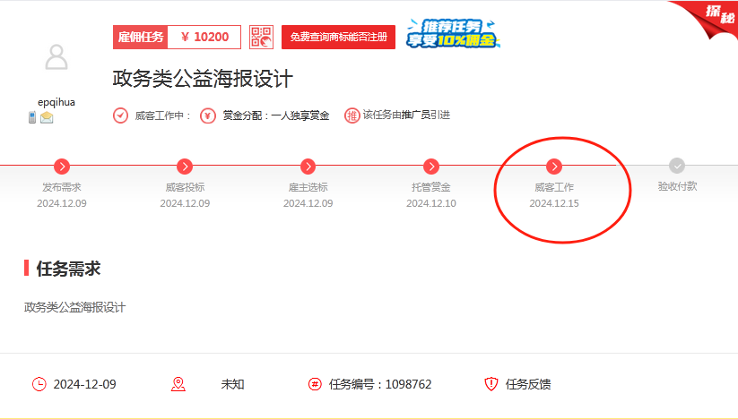
Task: Open the 推荐任务享受10%佣金 banner
Action: click(x=451, y=34)
